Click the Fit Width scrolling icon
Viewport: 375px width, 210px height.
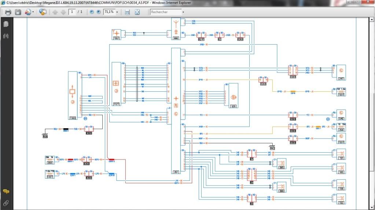pos(127,12)
